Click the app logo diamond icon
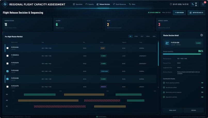Viewport: 208px width, 118px height. click(5, 4)
